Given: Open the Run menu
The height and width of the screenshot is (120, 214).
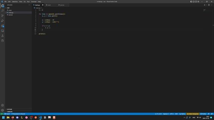Looking at the screenshot, I should pyautogui.click(x=28, y=2).
